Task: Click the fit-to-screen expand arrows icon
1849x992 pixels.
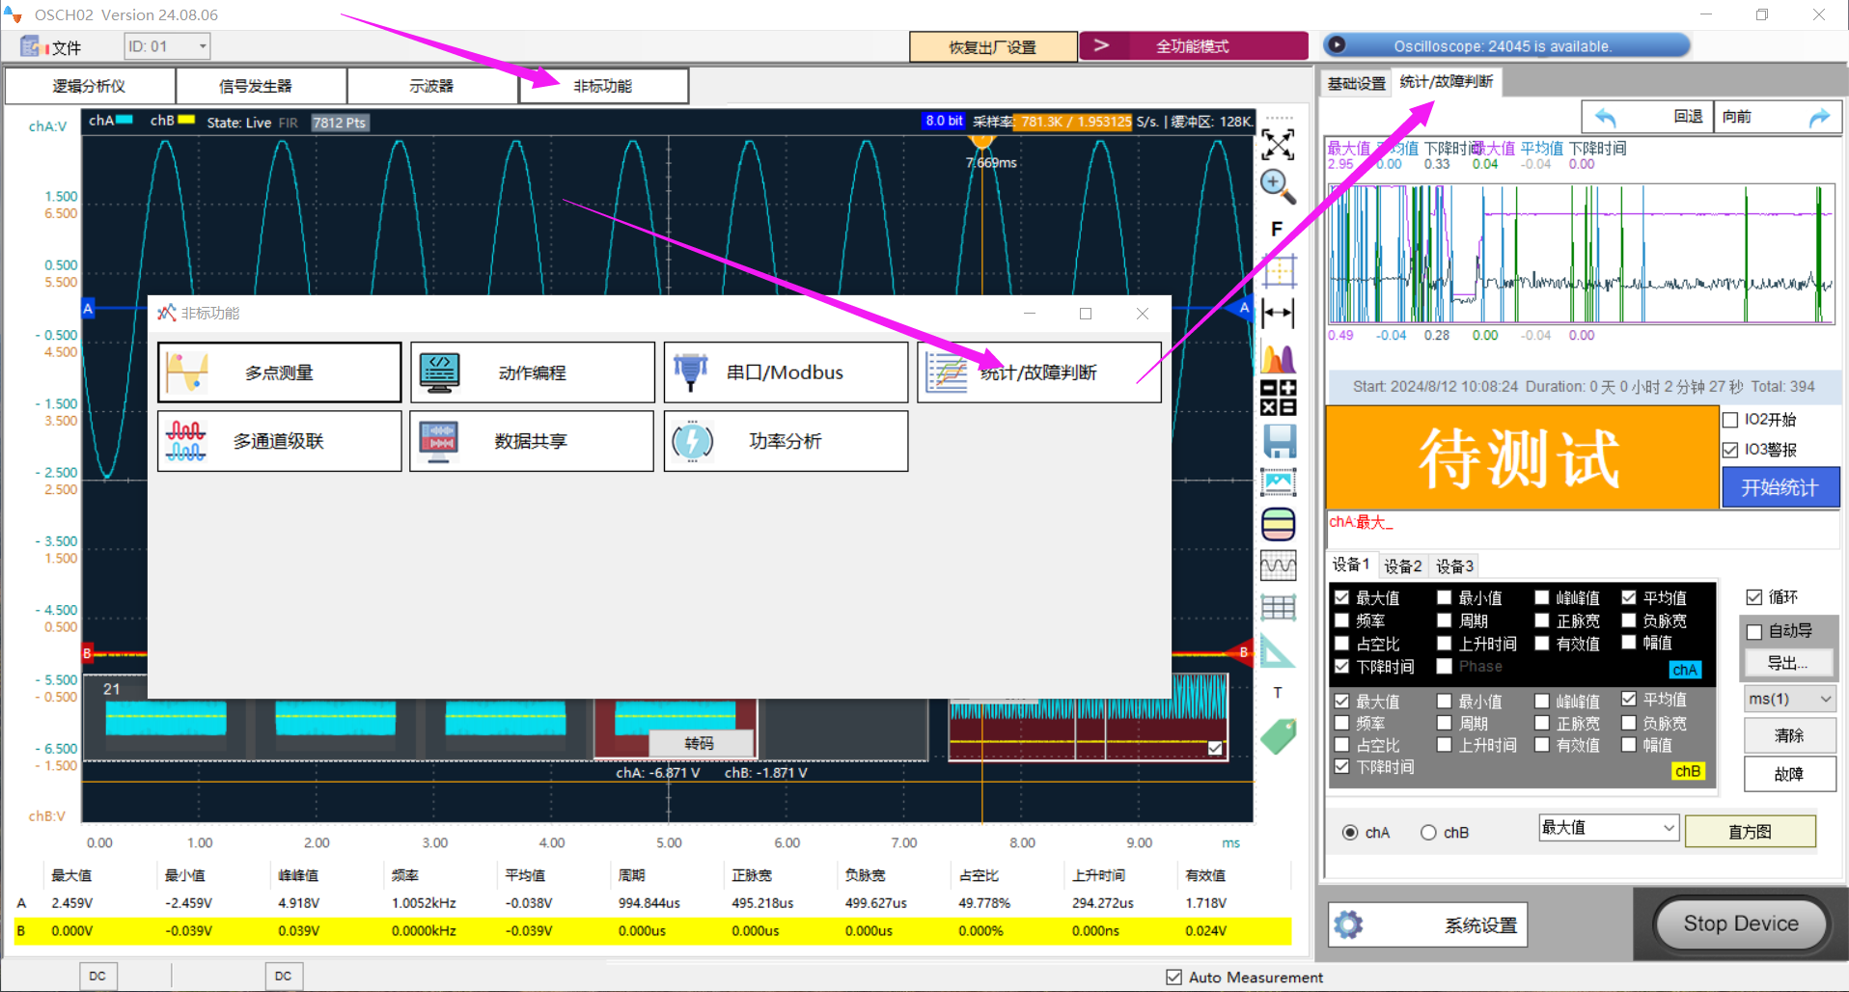Action: pyautogui.click(x=1278, y=145)
